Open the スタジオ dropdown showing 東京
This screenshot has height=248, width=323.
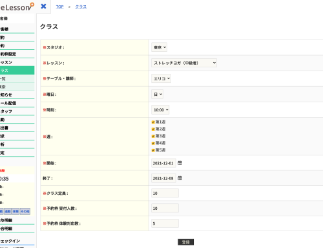click(159, 47)
